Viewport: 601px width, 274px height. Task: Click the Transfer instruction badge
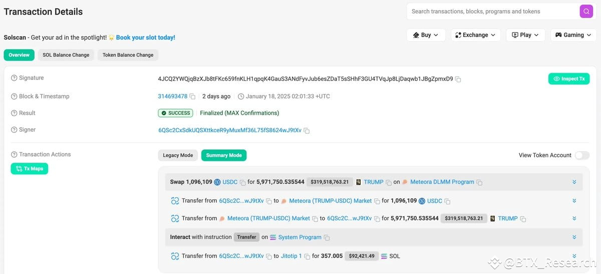click(x=246, y=237)
